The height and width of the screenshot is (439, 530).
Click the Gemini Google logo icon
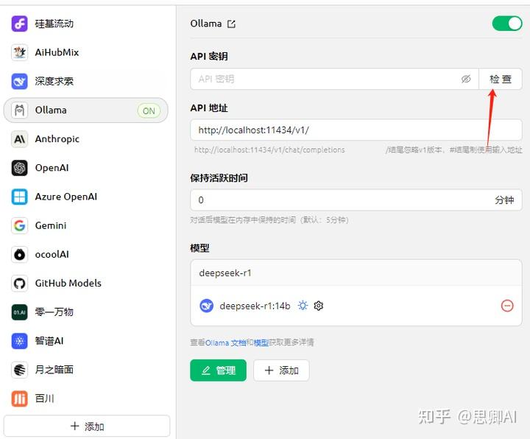pyautogui.click(x=19, y=225)
